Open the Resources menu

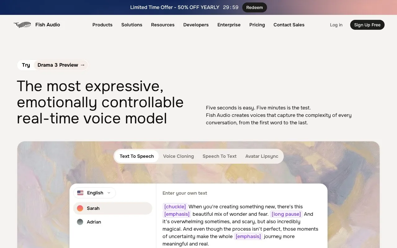163,25
